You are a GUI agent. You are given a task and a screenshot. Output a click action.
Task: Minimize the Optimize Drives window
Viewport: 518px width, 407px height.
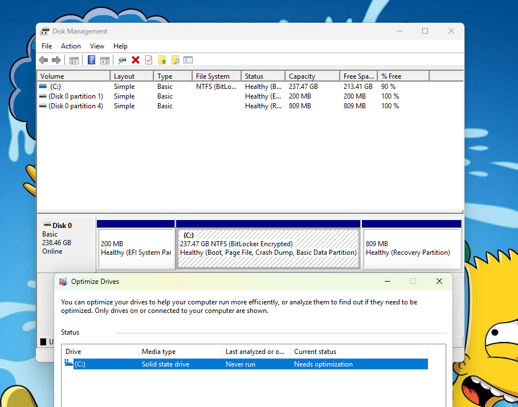pos(388,281)
